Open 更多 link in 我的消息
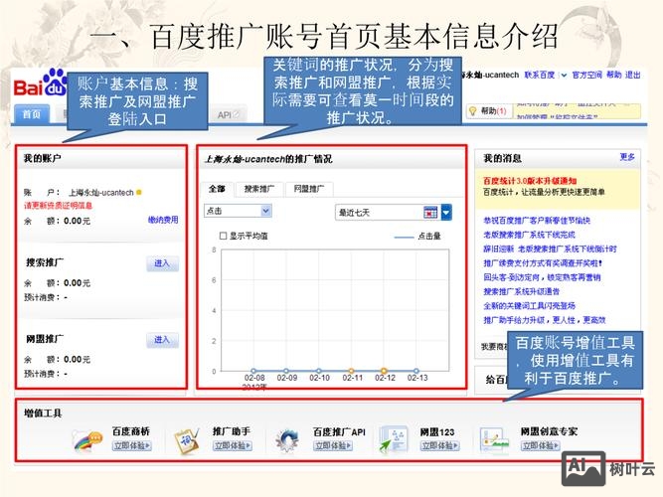 click(627, 157)
